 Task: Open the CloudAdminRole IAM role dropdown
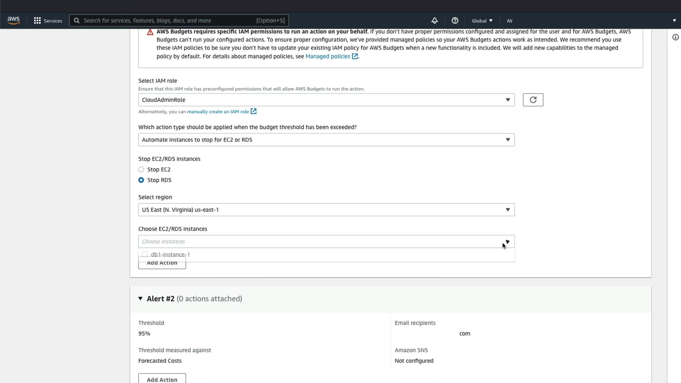pyautogui.click(x=326, y=100)
